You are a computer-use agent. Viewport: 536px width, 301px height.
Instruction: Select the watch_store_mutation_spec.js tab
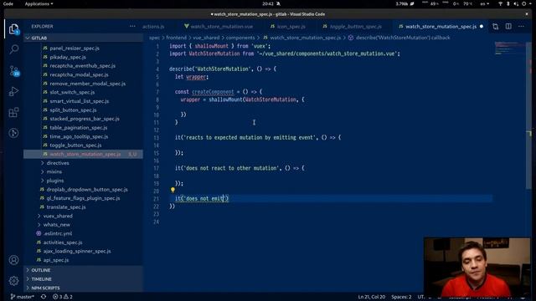pos(437,26)
